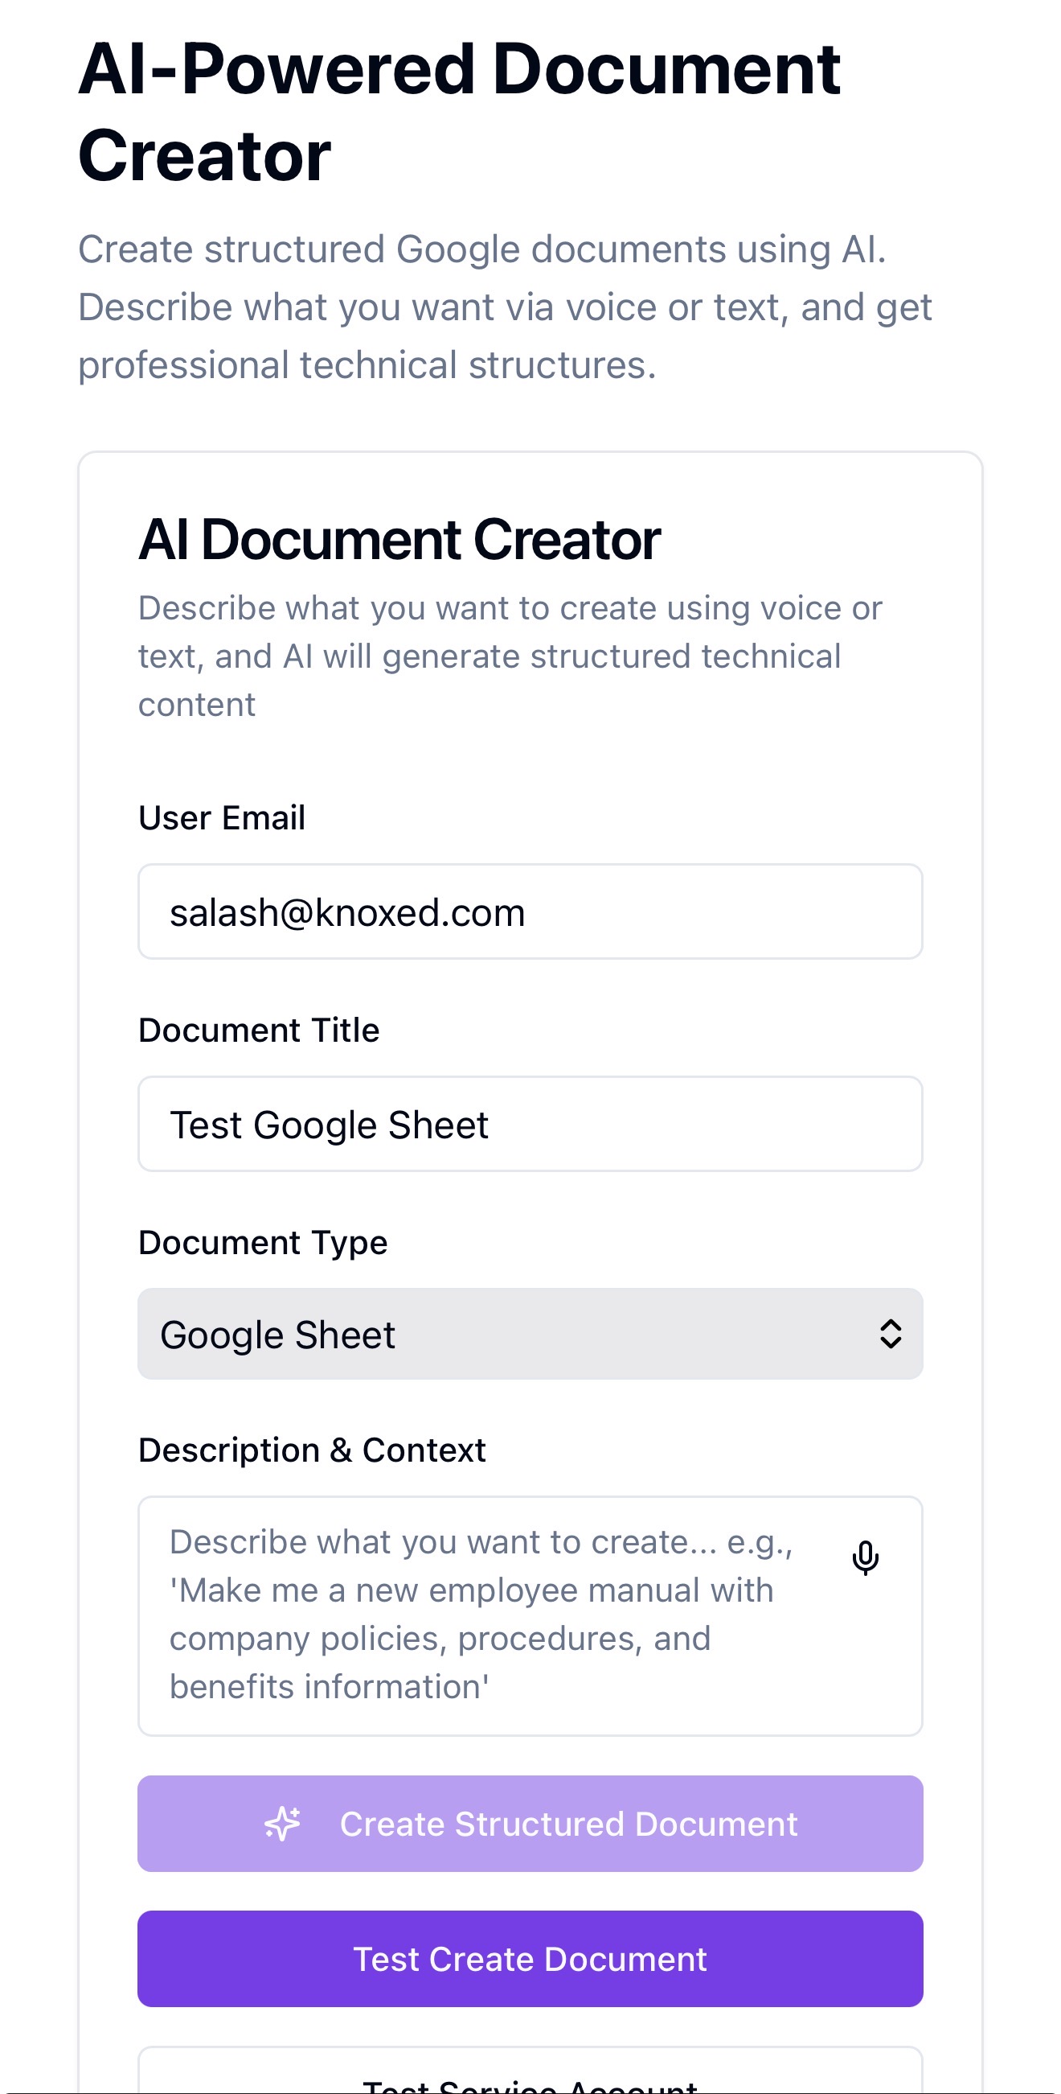Click the card subtitle about structured technical content
Image resolution: width=1061 pixels, height=2094 pixels.
point(510,656)
